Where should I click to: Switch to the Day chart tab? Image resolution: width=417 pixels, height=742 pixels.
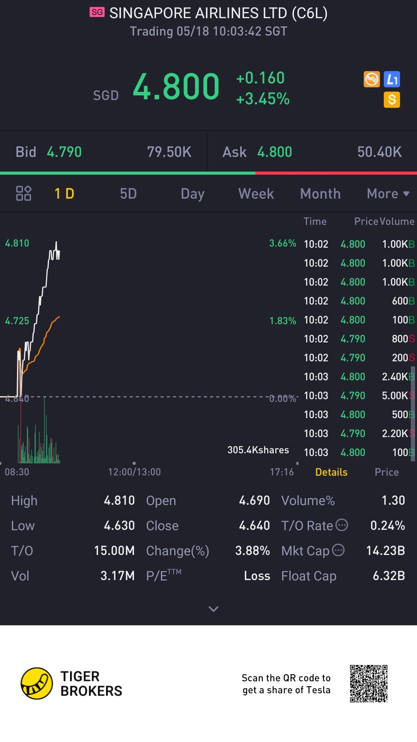(x=192, y=194)
